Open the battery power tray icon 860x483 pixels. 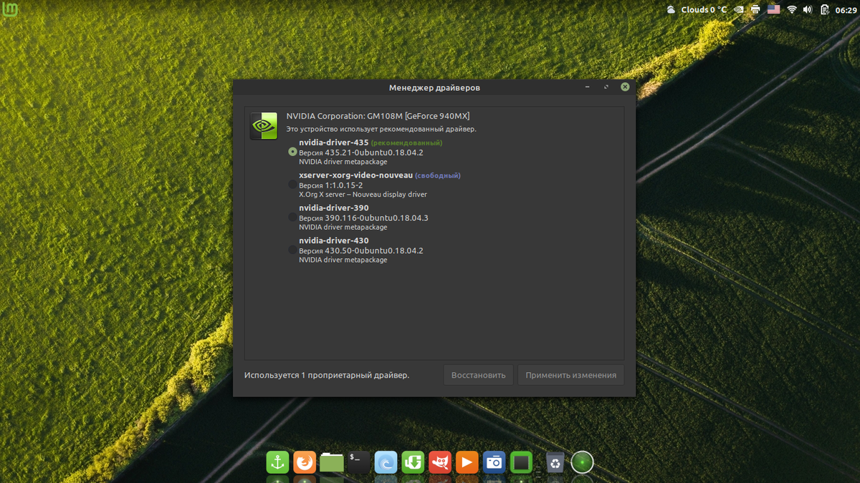pyautogui.click(x=825, y=9)
